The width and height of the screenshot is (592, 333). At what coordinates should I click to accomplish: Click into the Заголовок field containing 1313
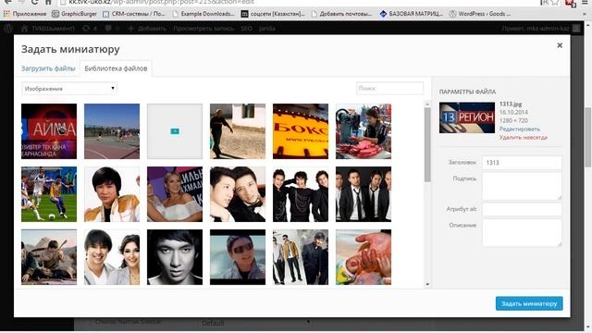522,163
